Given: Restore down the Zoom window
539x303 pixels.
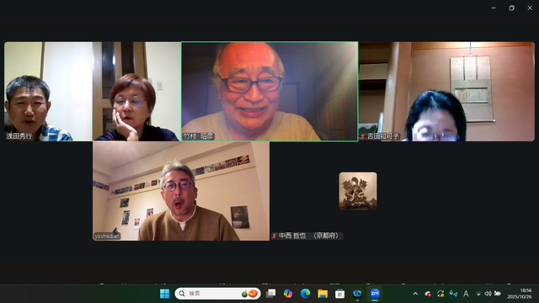Looking at the screenshot, I should [x=512, y=8].
